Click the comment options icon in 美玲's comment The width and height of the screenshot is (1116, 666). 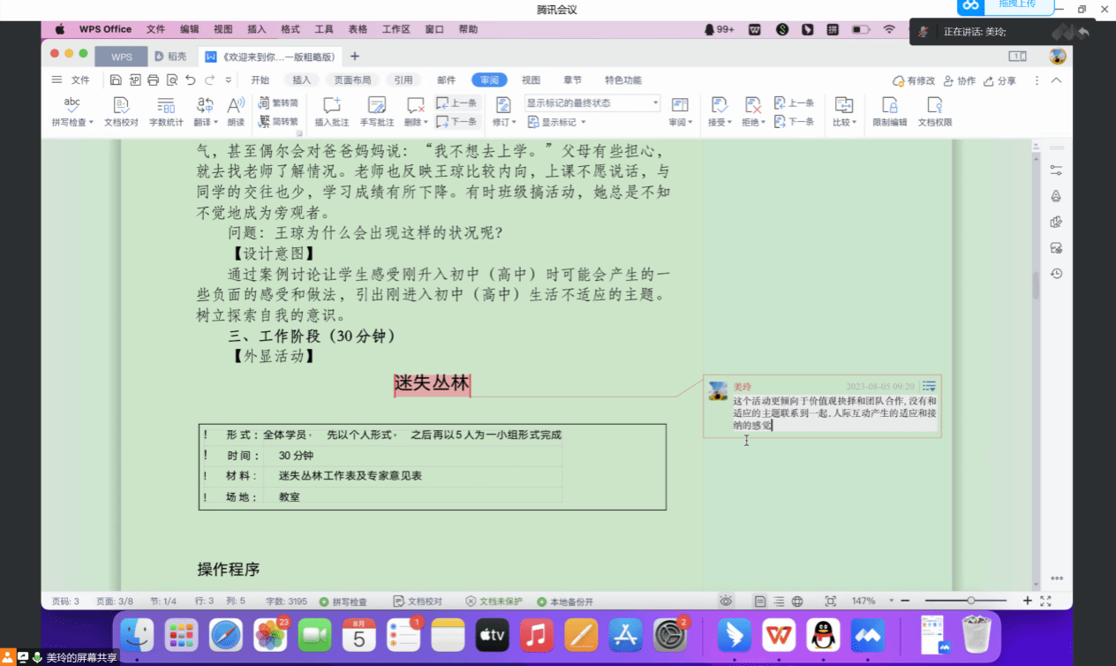929,386
